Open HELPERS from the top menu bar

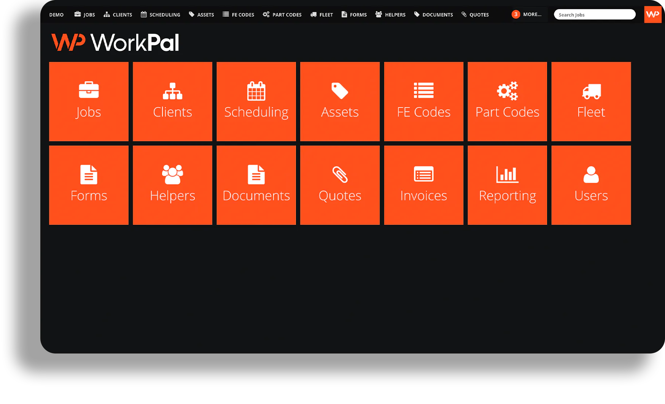pyautogui.click(x=390, y=14)
